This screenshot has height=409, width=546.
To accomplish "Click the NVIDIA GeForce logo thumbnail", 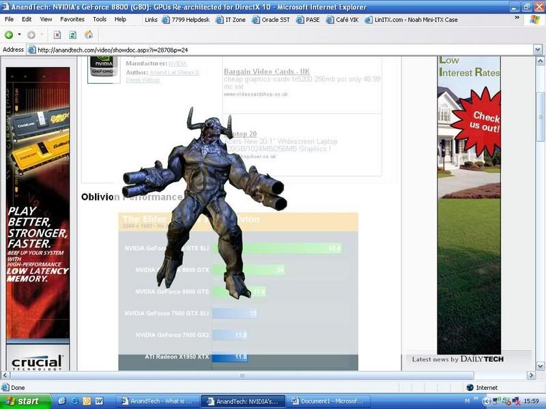I will click(104, 69).
